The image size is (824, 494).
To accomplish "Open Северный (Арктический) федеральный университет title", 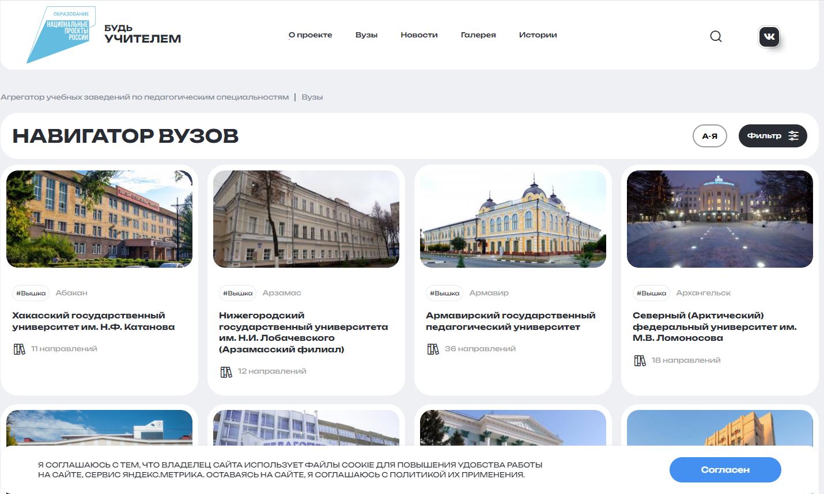I will click(715, 326).
